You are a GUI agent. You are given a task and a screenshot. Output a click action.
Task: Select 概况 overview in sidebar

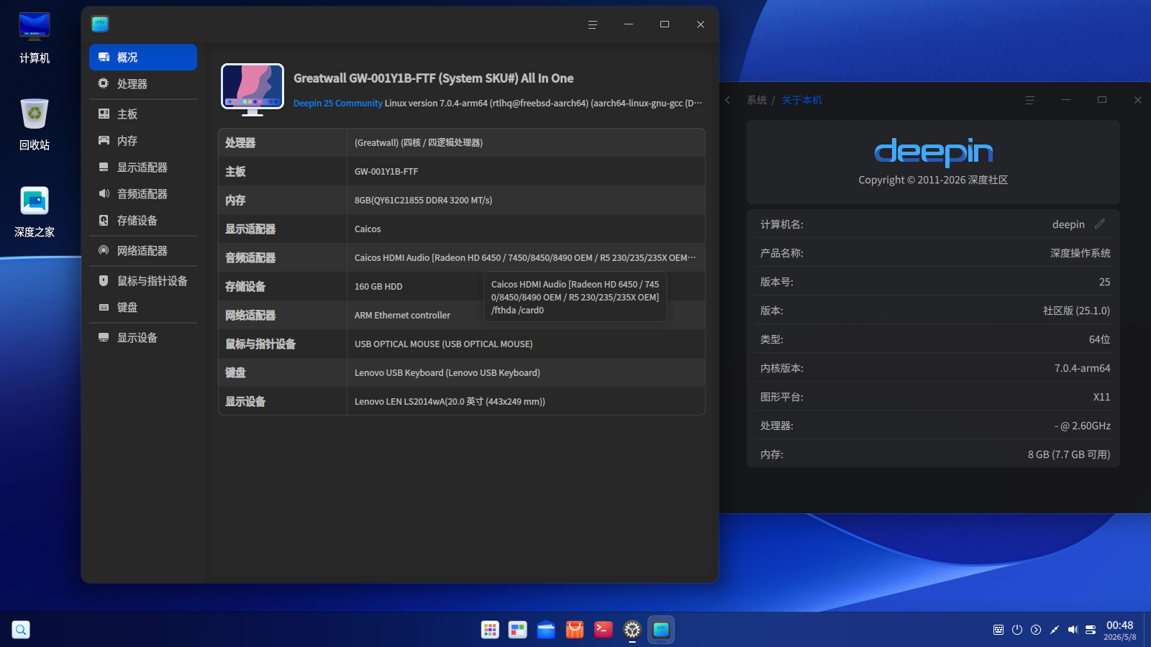click(x=143, y=58)
